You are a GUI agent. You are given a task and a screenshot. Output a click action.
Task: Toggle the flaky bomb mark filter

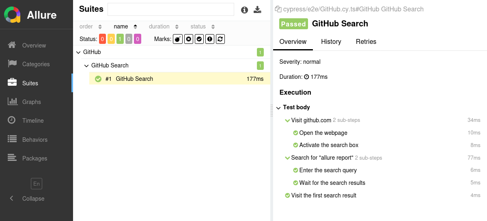(178, 39)
